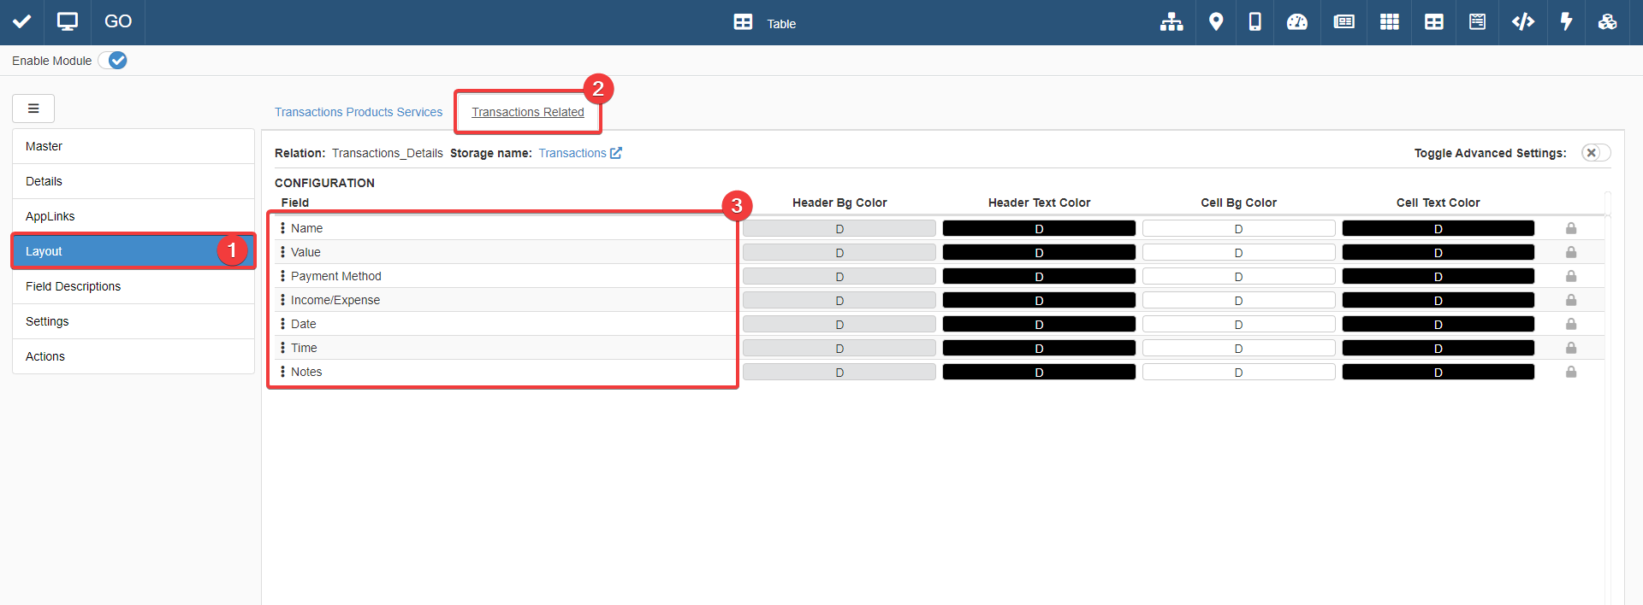This screenshot has height=605, width=1643.
Task: Select Field Descriptions in the sidebar
Action: (x=73, y=286)
